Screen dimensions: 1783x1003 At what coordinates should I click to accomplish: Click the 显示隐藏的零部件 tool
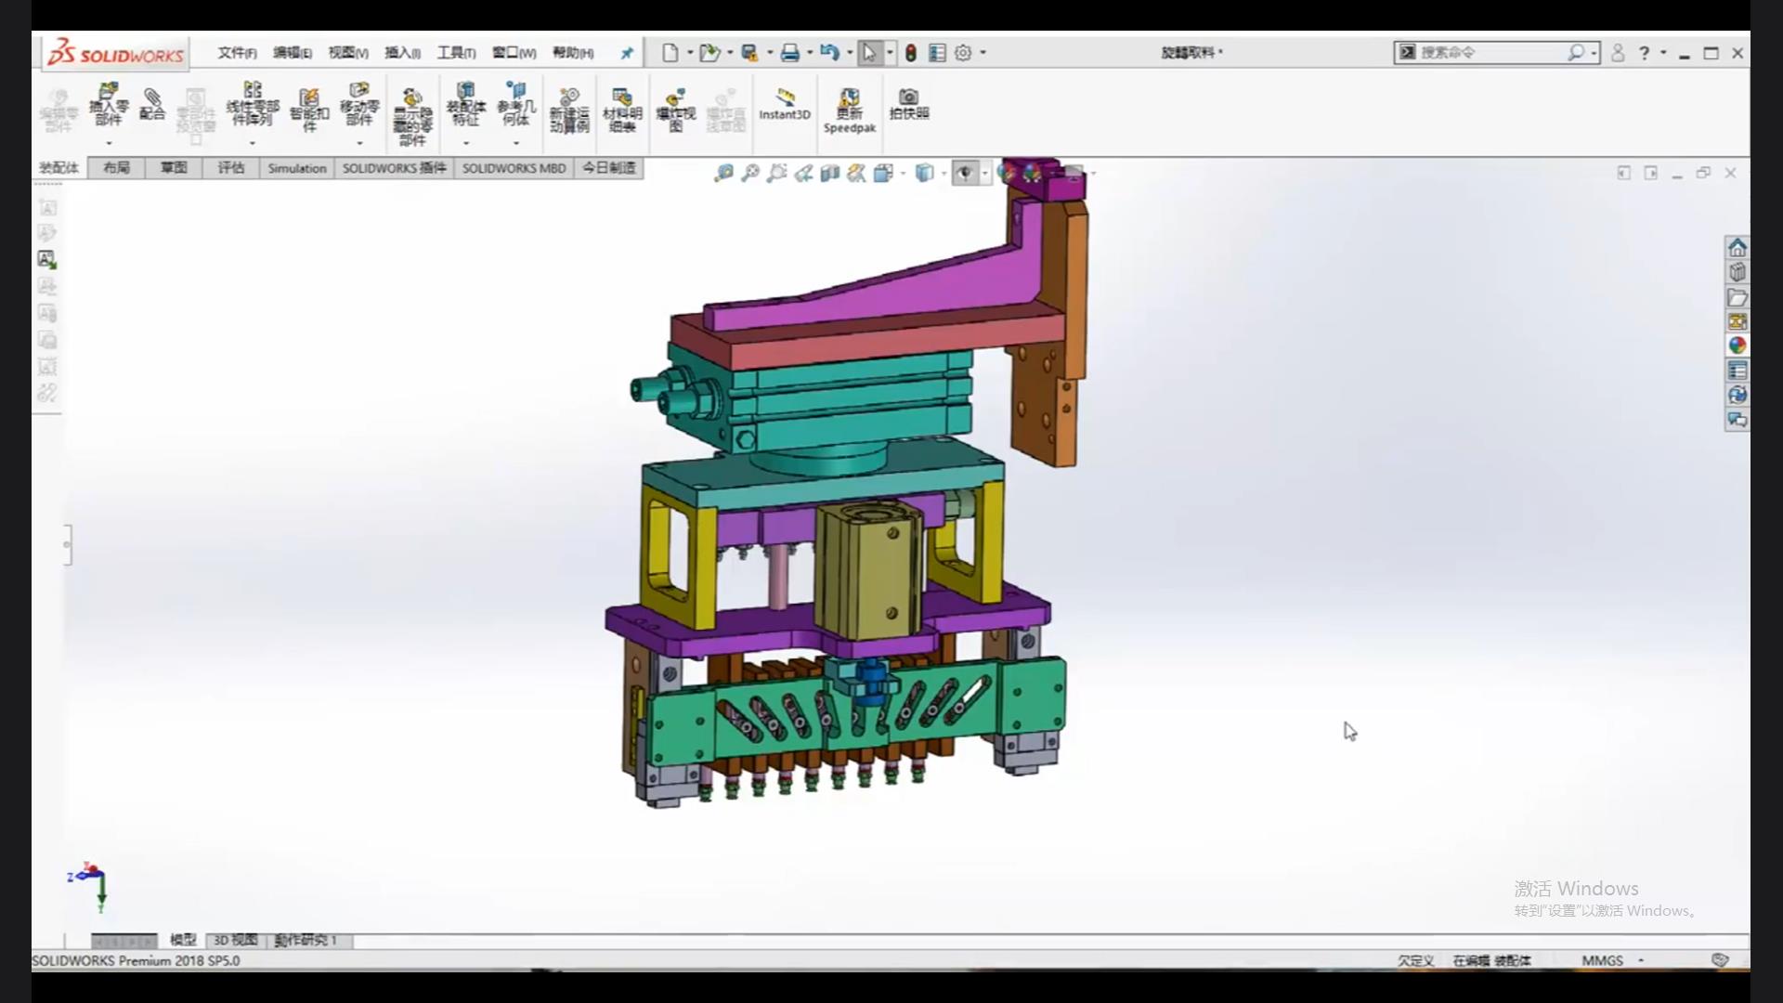(x=412, y=117)
